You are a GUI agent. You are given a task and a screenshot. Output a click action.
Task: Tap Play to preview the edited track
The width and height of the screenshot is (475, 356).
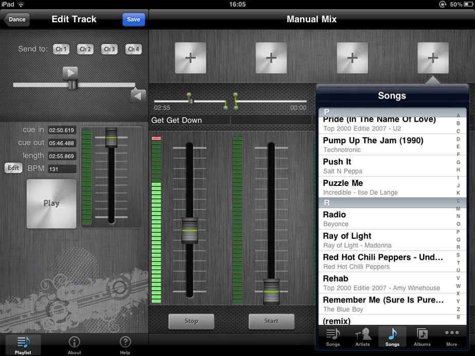pos(51,203)
